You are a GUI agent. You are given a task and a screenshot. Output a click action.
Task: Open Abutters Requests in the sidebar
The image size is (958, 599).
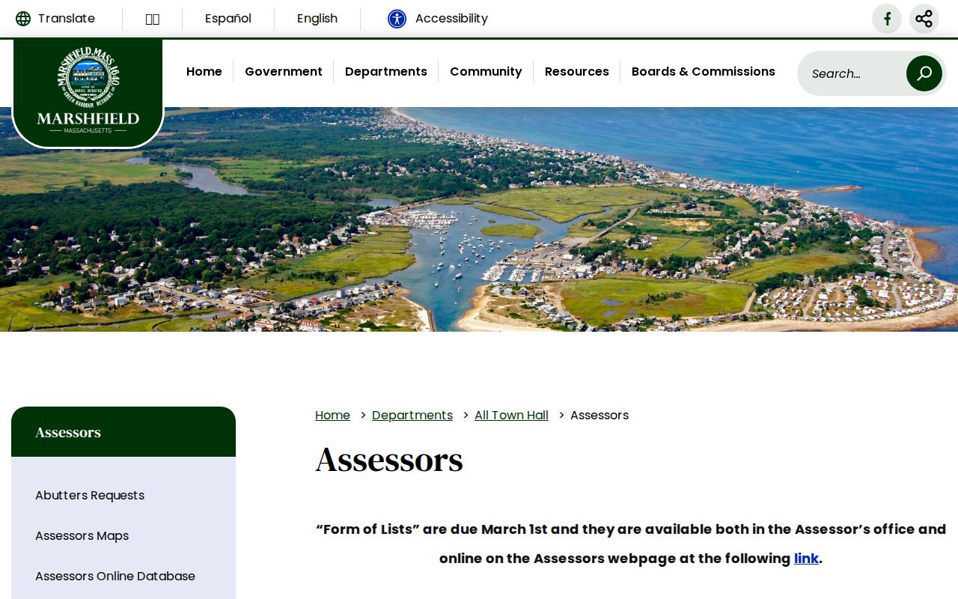(90, 496)
